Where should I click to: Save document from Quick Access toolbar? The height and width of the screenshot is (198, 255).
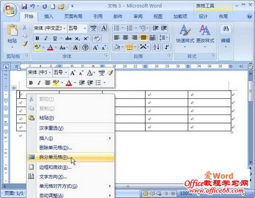(x=24, y=7)
